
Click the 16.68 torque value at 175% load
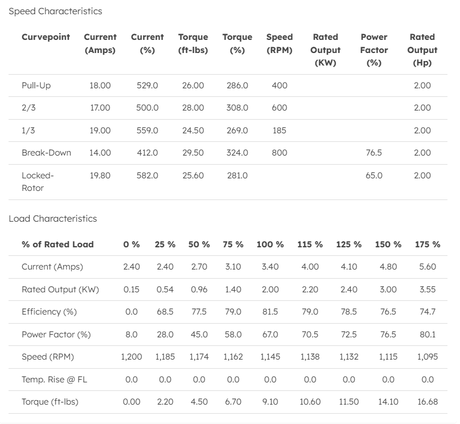pos(428,402)
